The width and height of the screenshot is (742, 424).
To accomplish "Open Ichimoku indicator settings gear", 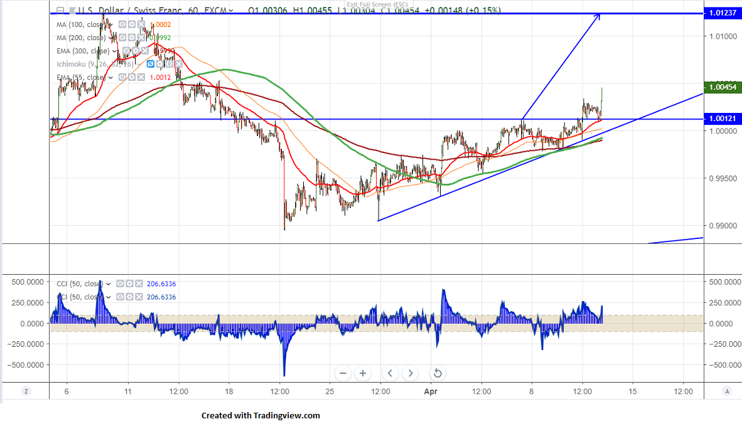I will click(x=160, y=64).
